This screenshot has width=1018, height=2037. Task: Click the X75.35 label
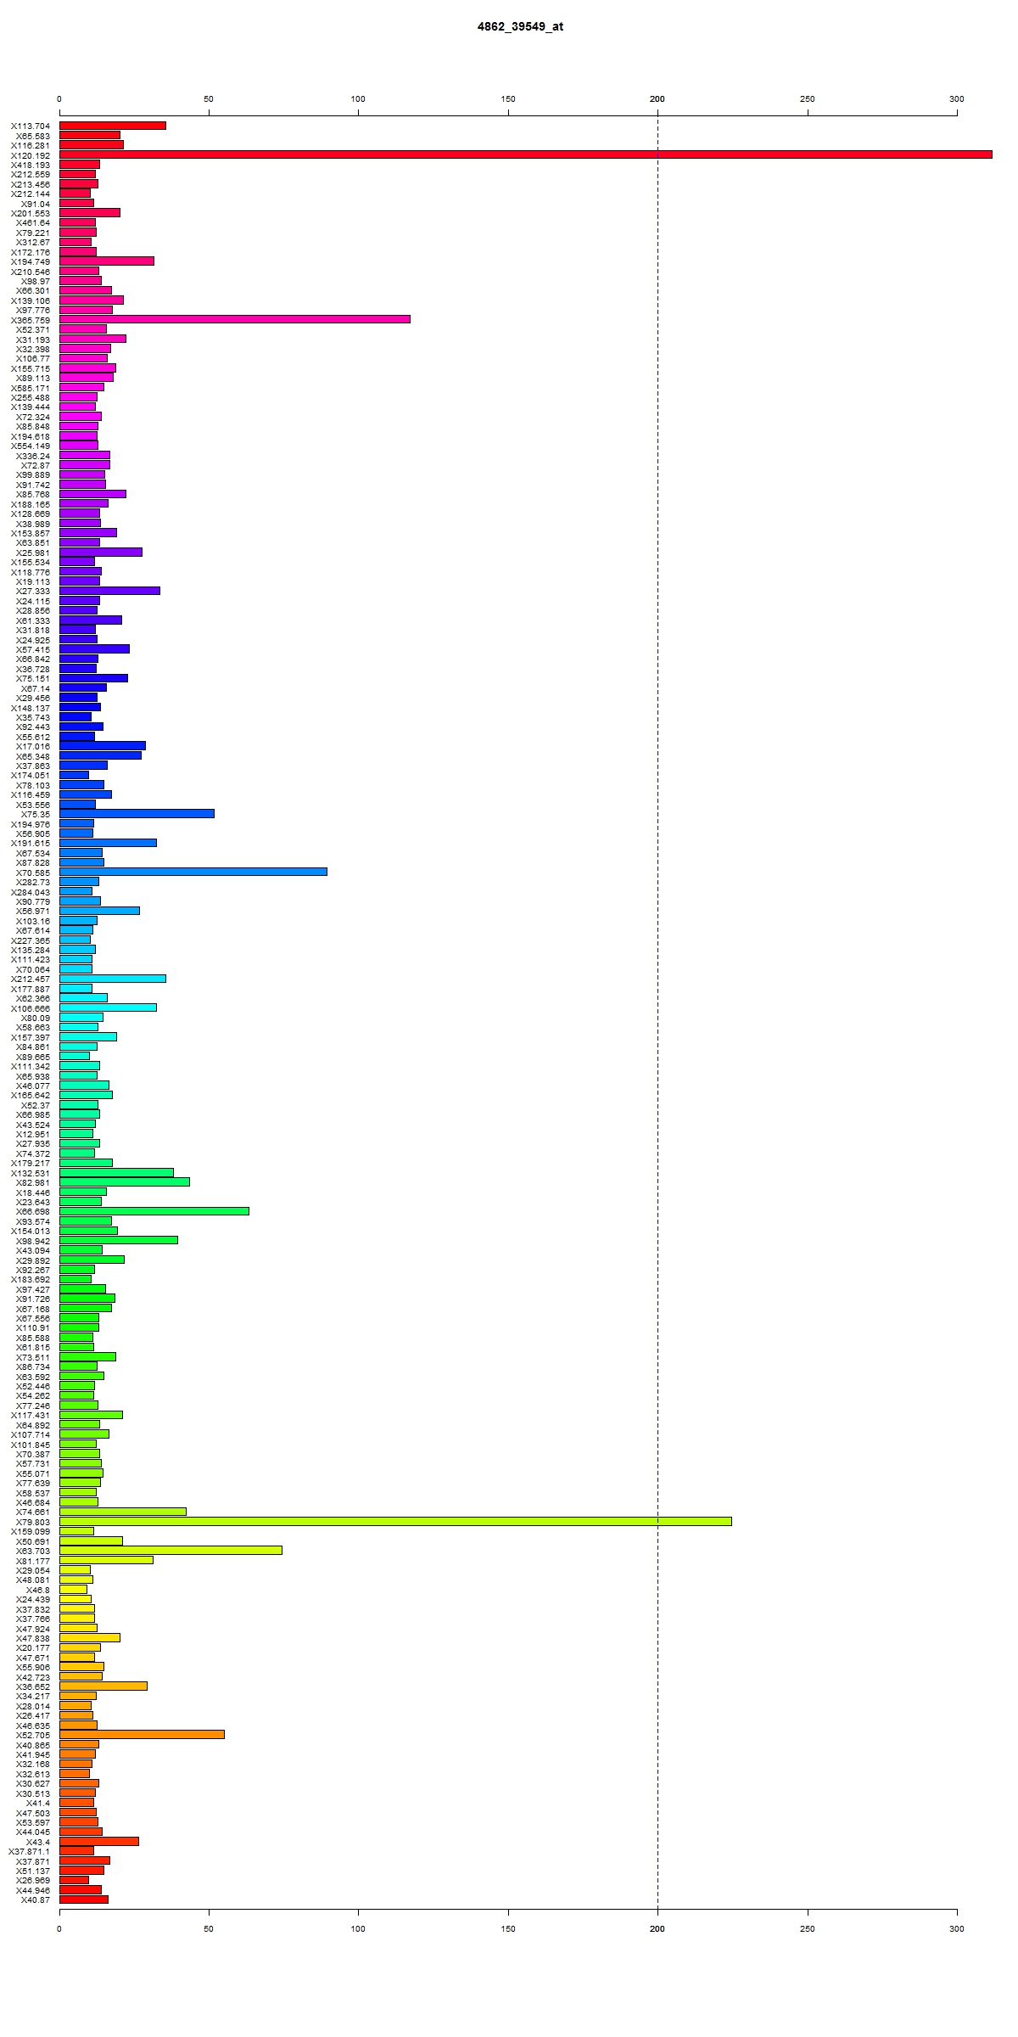click(x=36, y=814)
